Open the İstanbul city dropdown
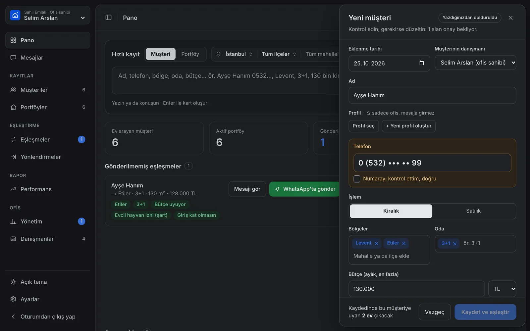The width and height of the screenshot is (530, 331). pos(234,54)
